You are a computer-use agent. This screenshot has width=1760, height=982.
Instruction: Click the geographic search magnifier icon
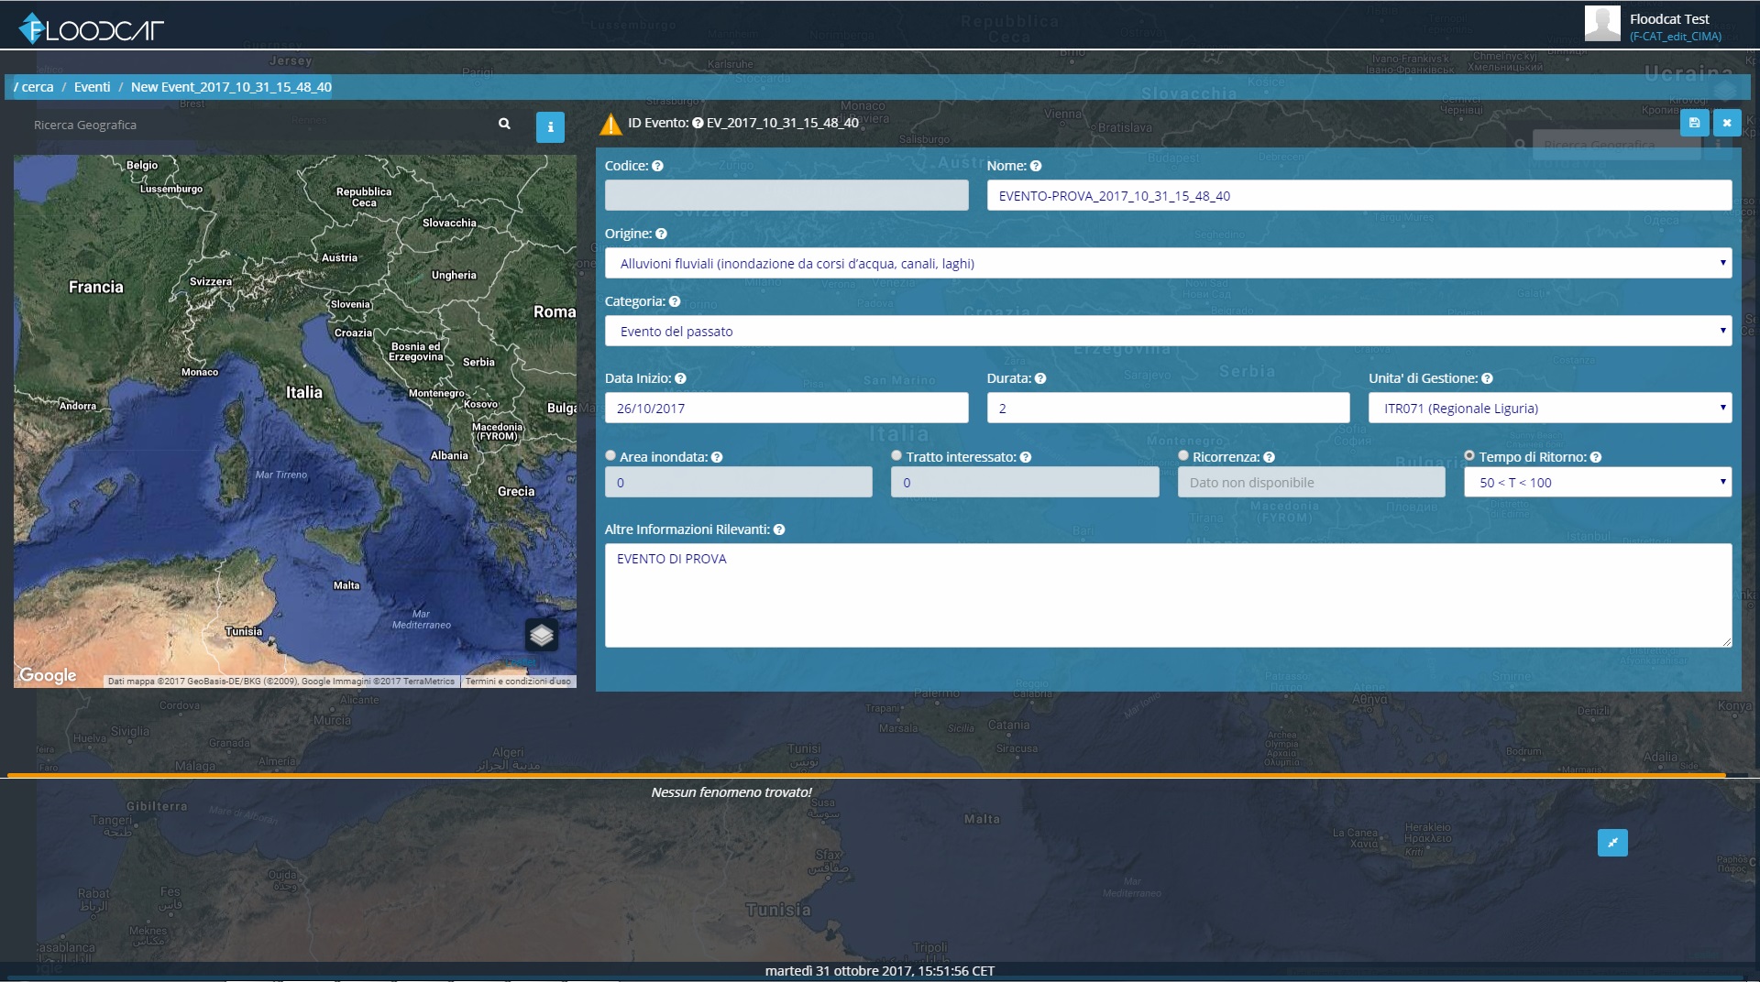[x=504, y=124]
